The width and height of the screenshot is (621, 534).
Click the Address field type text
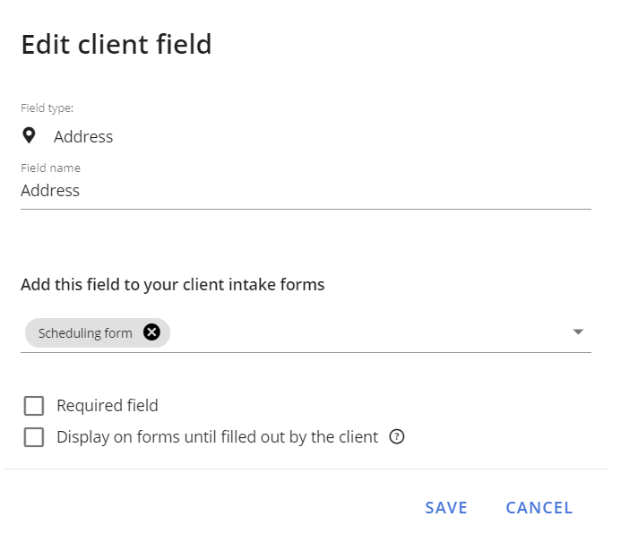(83, 137)
